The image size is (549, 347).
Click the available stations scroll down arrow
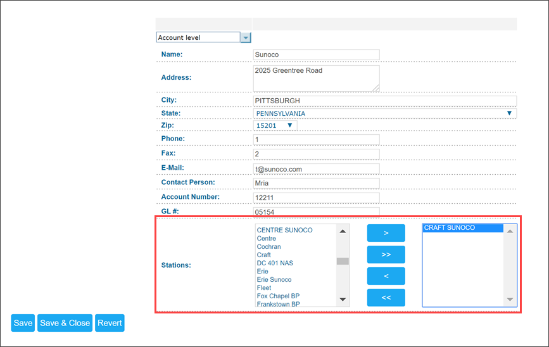tap(343, 300)
